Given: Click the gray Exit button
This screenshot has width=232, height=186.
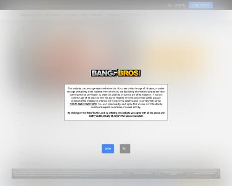Looking at the screenshot, I should tap(125, 149).
